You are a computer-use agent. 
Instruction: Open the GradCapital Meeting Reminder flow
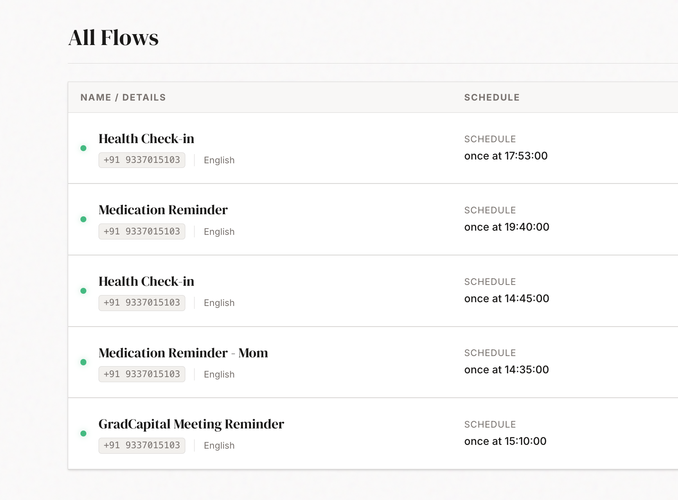[191, 424]
